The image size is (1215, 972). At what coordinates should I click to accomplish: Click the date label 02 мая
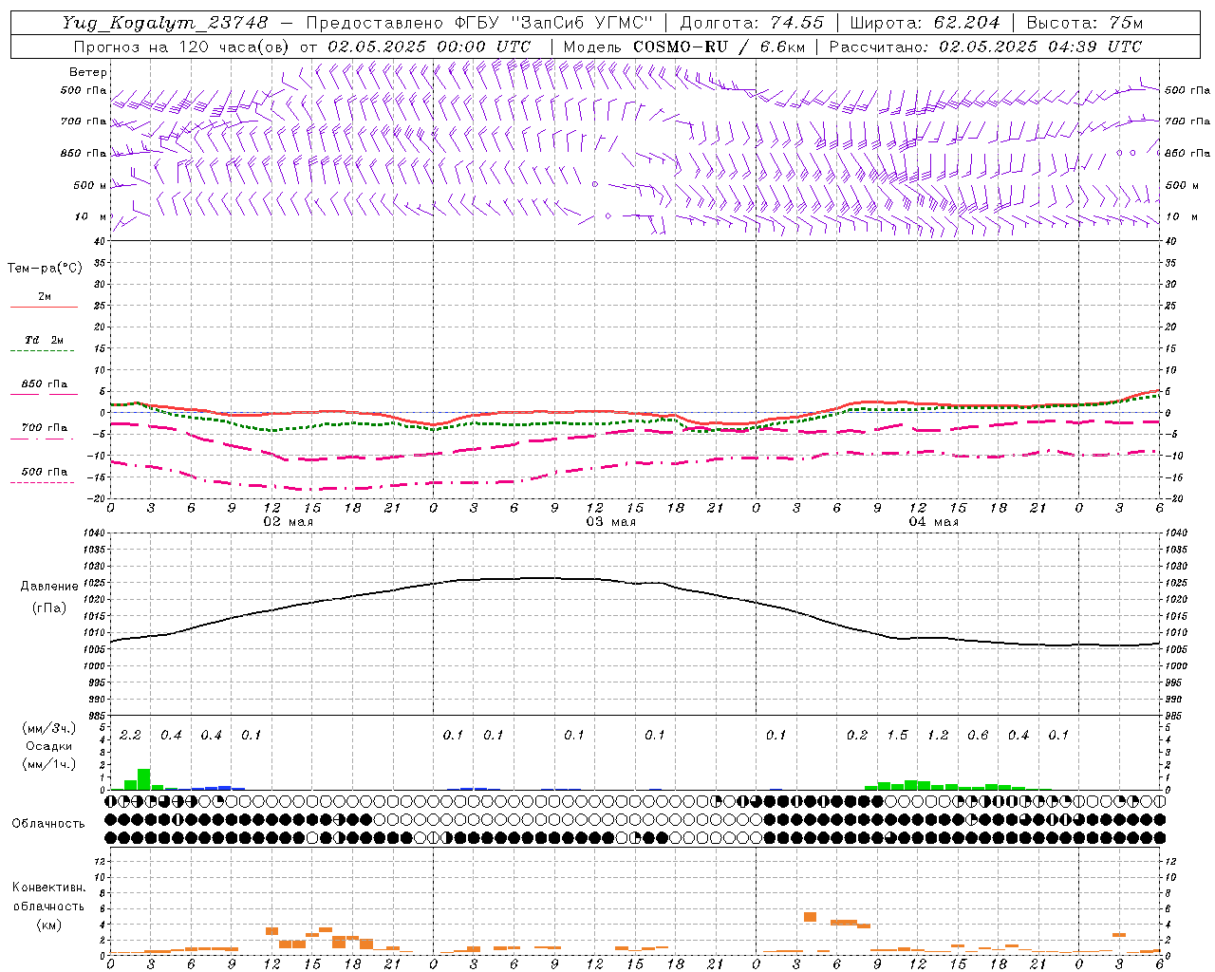(x=289, y=522)
